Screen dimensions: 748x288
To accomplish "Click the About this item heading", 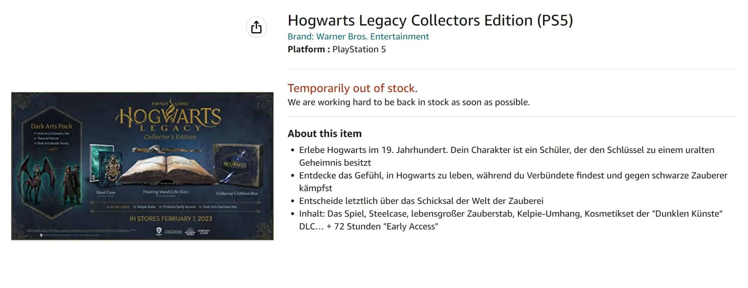I will 325,133.
